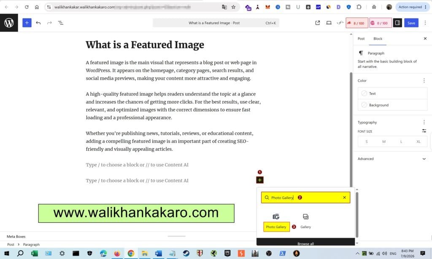The height and width of the screenshot is (259, 432).
Task: Undo the last edit
Action: pyautogui.click(x=38, y=23)
